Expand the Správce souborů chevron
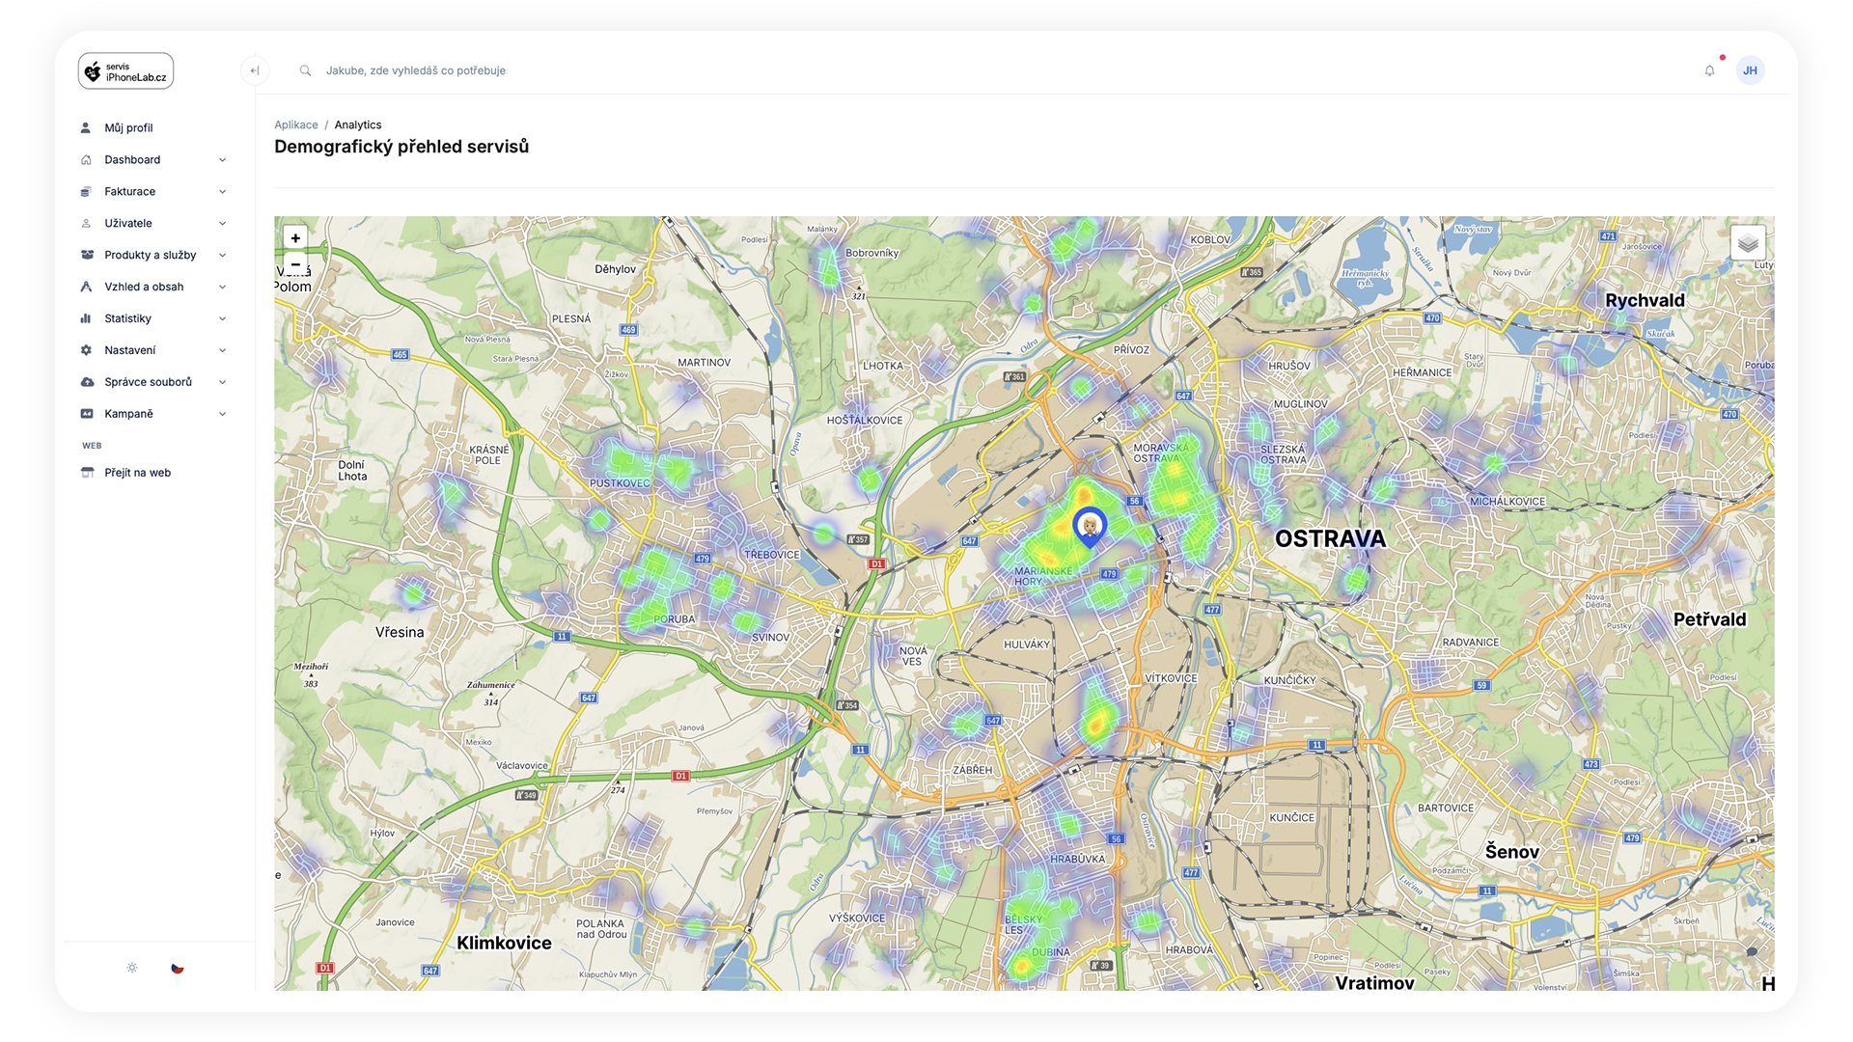Viewport: 1853px width, 1042px height. [223, 383]
